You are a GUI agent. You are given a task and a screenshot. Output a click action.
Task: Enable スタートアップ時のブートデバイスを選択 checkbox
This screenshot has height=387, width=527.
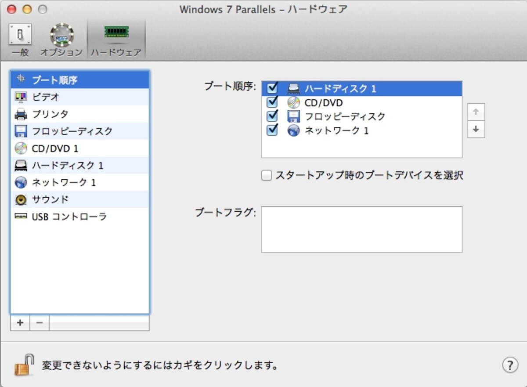266,176
